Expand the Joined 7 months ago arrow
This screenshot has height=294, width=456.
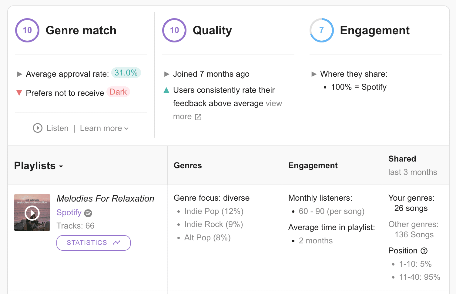click(x=167, y=74)
